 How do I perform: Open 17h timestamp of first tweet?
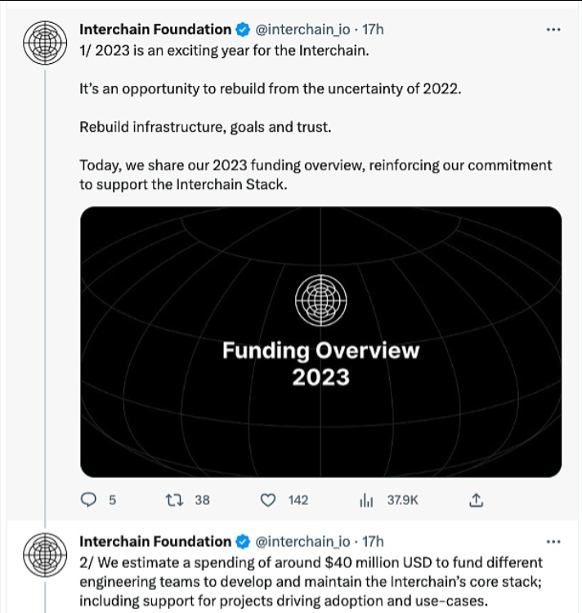click(x=373, y=29)
